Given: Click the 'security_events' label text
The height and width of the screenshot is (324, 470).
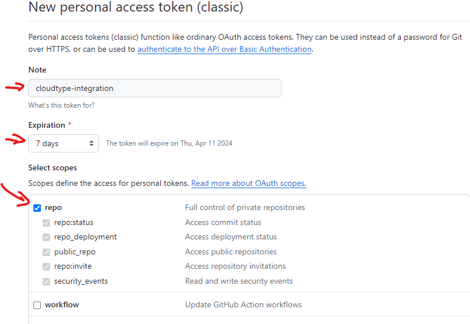Looking at the screenshot, I should click(81, 281).
